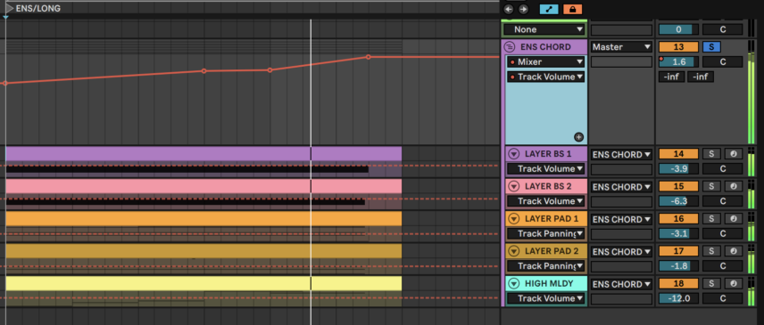Viewport: 764px width, 325px height.
Task: Solo the HIGH MLDY track
Action: 711,284
